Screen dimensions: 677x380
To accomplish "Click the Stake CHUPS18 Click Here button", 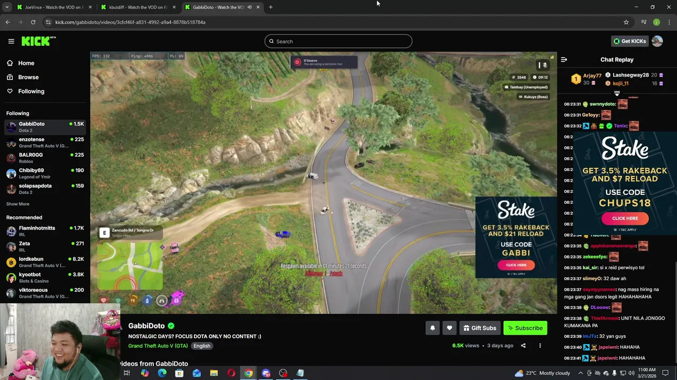I will [x=625, y=218].
